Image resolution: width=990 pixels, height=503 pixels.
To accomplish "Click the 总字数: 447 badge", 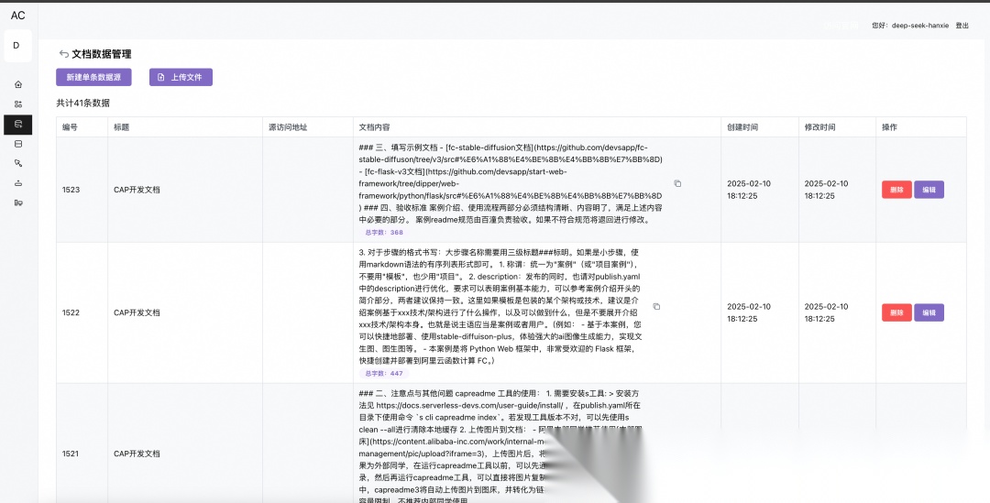I will (x=384, y=373).
